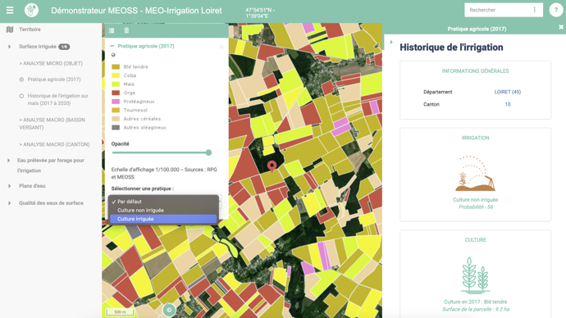Click canton value 10 link
The image size is (566, 318).
[x=508, y=104]
